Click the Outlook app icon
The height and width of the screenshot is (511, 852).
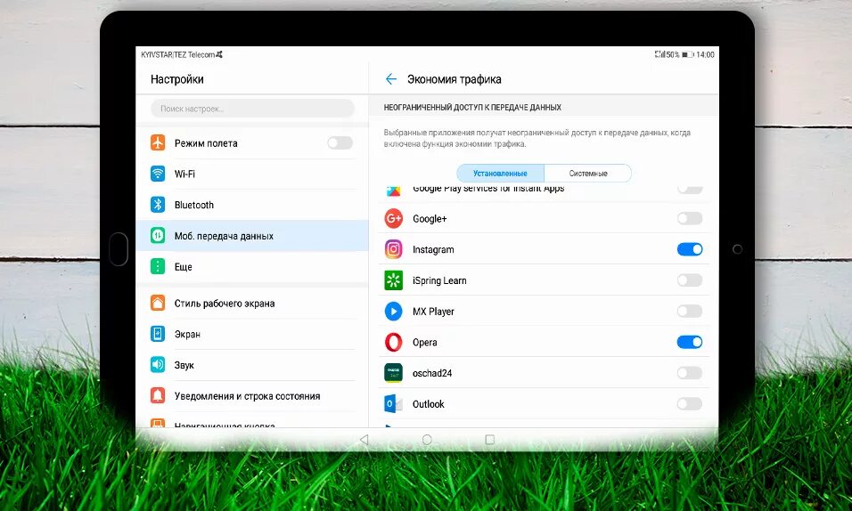[393, 404]
